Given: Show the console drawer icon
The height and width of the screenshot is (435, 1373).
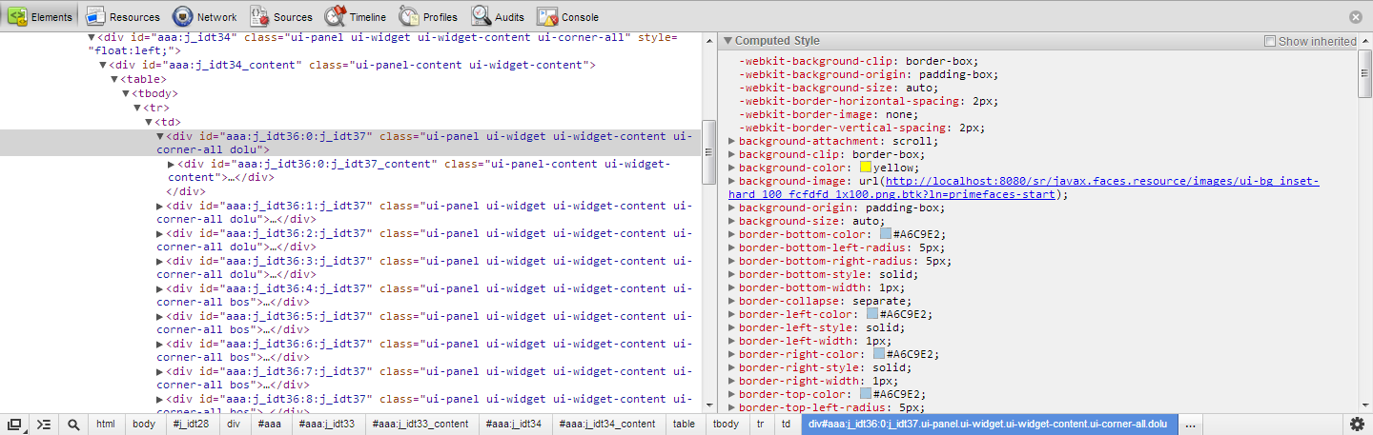Looking at the screenshot, I should pos(44,425).
